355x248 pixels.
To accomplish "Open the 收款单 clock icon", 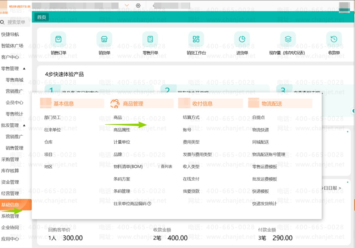I will click(334, 39).
